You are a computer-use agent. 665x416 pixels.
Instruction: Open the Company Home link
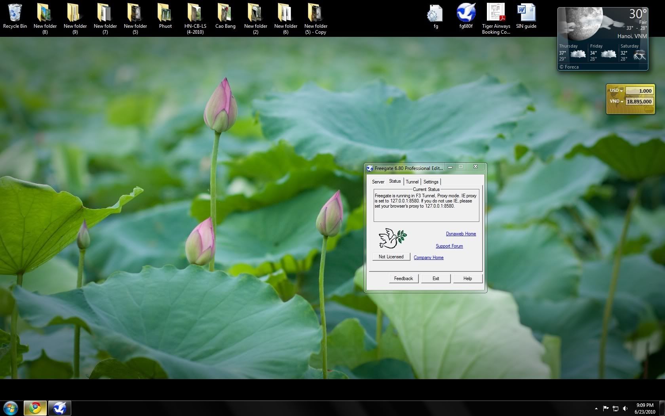(428, 258)
